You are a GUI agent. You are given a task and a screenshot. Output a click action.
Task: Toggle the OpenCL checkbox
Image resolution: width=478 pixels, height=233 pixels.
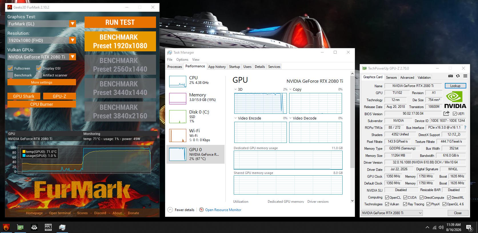point(387,197)
